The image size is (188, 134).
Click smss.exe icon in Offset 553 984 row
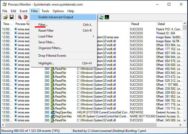[16, 45]
